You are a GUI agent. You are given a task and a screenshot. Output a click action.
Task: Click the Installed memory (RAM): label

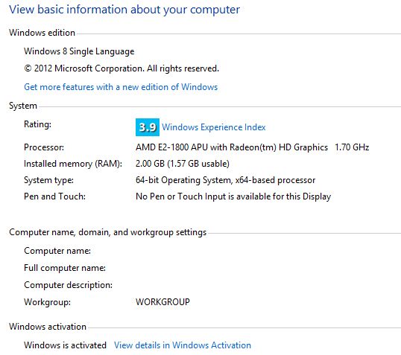[73, 164]
